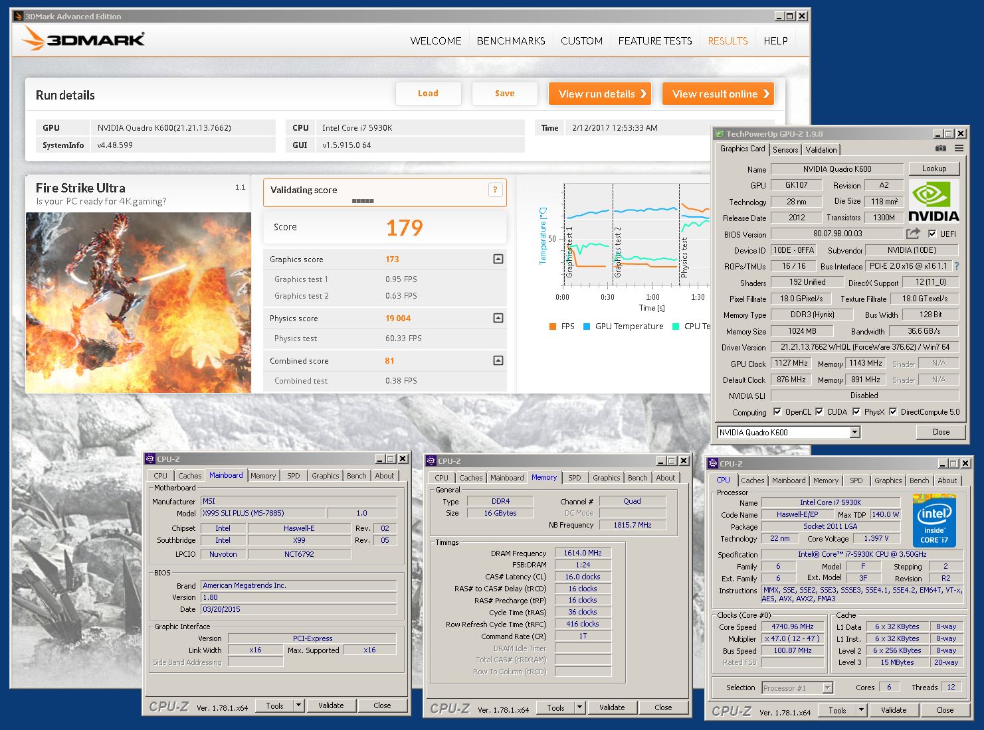Click the Save button in Run details
The height and width of the screenshot is (730, 984).
tap(505, 94)
